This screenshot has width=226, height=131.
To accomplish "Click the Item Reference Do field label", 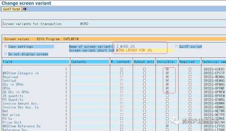I will (x=22, y=126).
